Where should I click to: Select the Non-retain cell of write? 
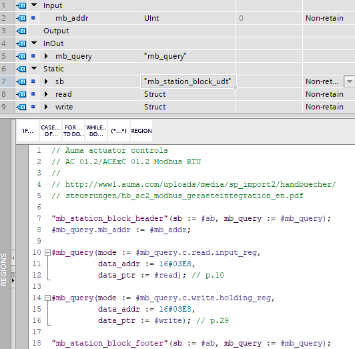[x=329, y=107]
